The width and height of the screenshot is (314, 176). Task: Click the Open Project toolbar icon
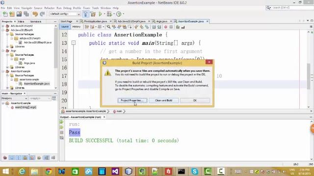(19, 14)
